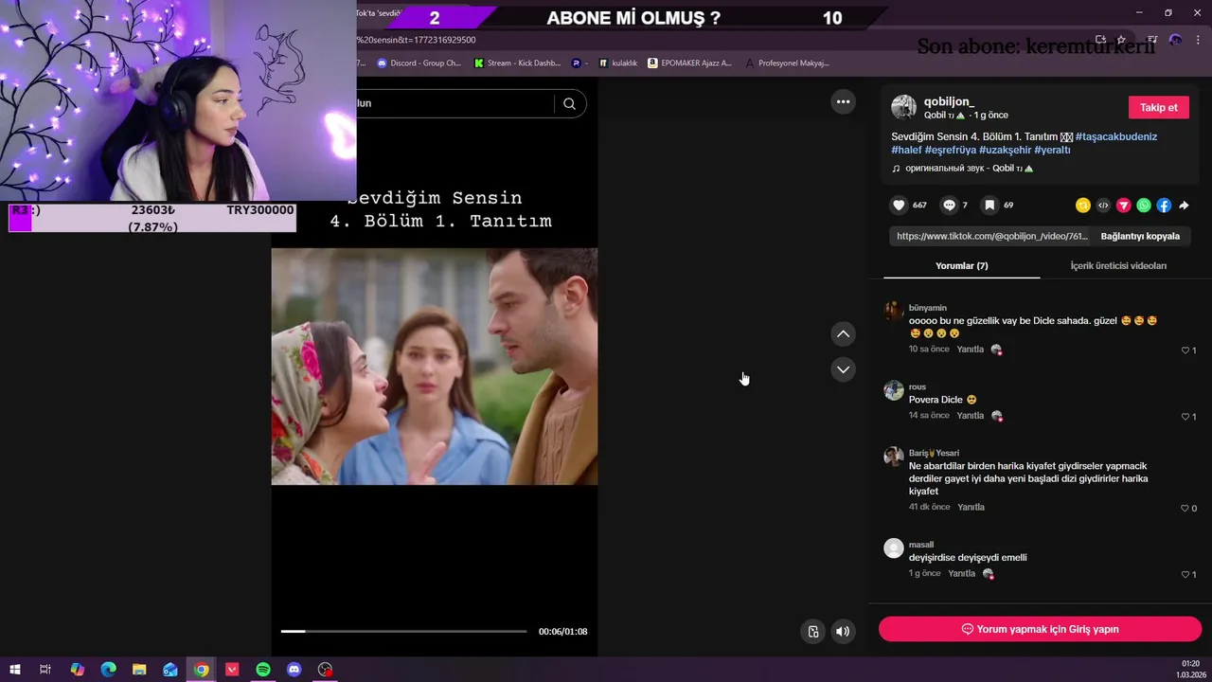The height and width of the screenshot is (682, 1212).
Task: Open the Windows Start menu
Action: coord(15,670)
